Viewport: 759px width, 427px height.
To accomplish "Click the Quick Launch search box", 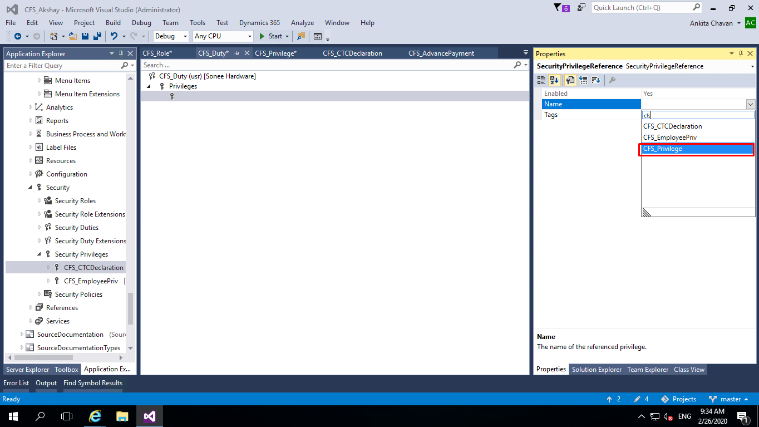I will 641,8.
